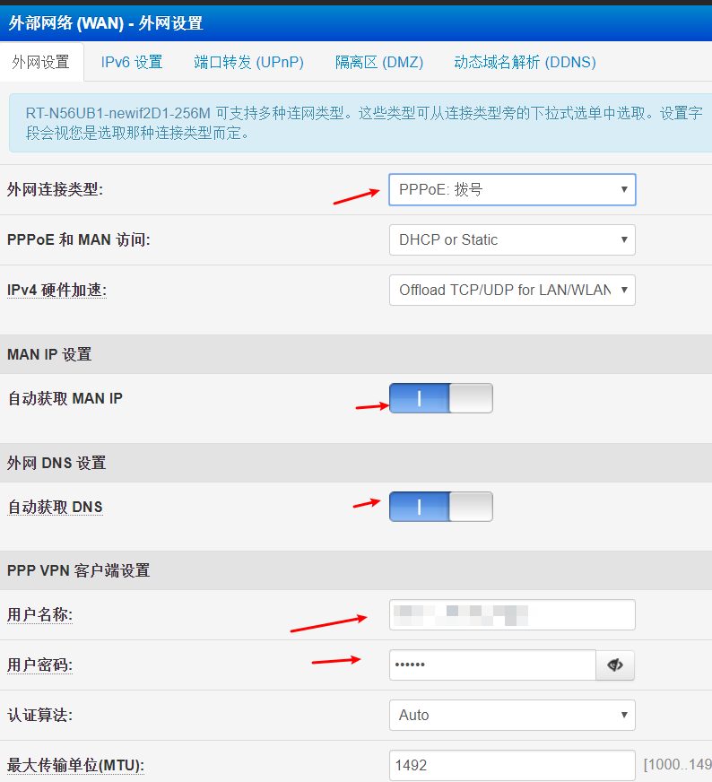Click the MTU field showing 1492
This screenshot has width=712, height=782.
pos(511,766)
